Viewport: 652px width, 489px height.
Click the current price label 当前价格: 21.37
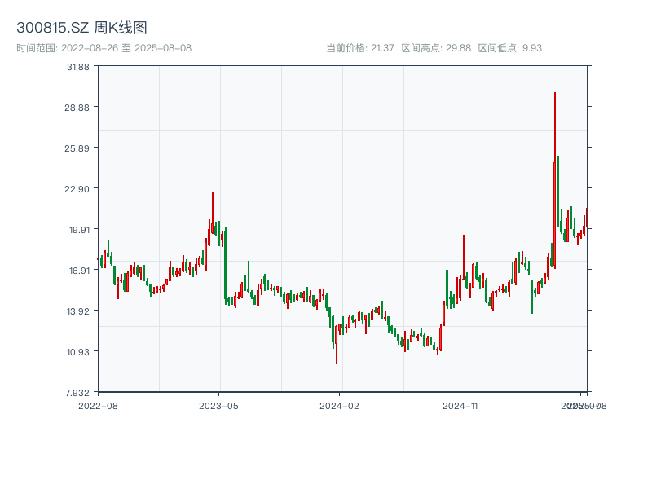coord(360,48)
